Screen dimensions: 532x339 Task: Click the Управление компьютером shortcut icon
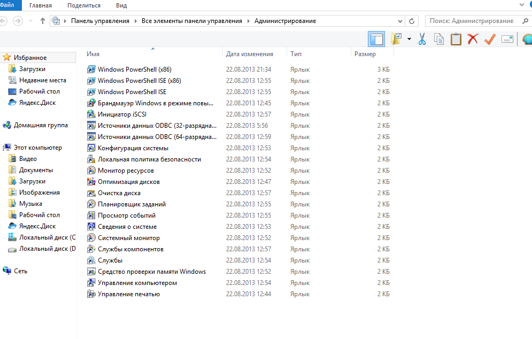coord(91,283)
